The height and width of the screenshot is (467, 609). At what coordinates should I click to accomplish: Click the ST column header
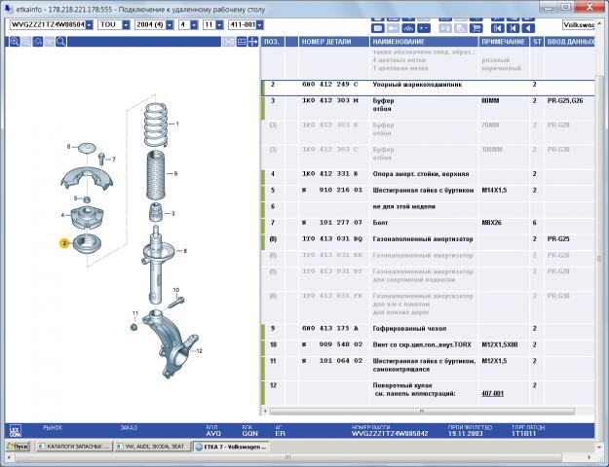point(537,42)
